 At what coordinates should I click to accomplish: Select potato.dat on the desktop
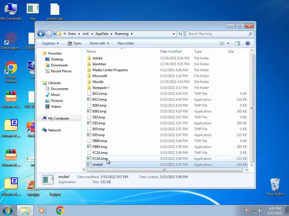pyautogui.click(x=55, y=12)
